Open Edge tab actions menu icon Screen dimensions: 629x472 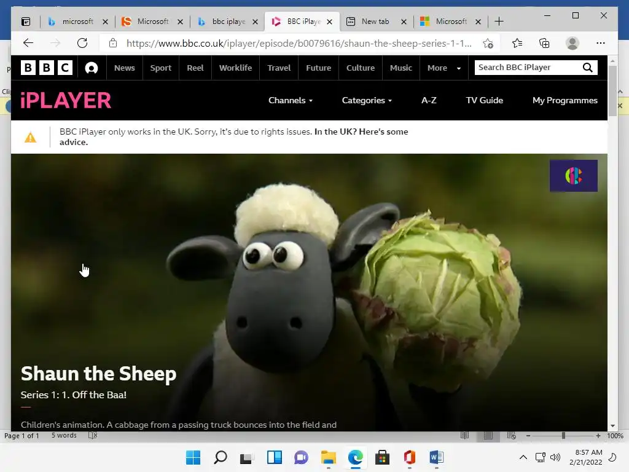point(26,22)
